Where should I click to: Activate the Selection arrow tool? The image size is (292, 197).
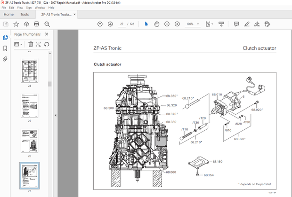point(146,24)
